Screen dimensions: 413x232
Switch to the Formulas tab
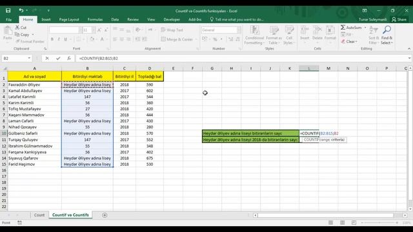point(95,19)
